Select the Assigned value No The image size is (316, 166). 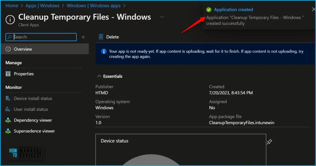point(212,108)
